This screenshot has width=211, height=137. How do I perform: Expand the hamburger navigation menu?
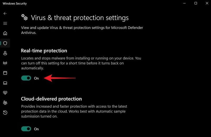(x=5, y=23)
